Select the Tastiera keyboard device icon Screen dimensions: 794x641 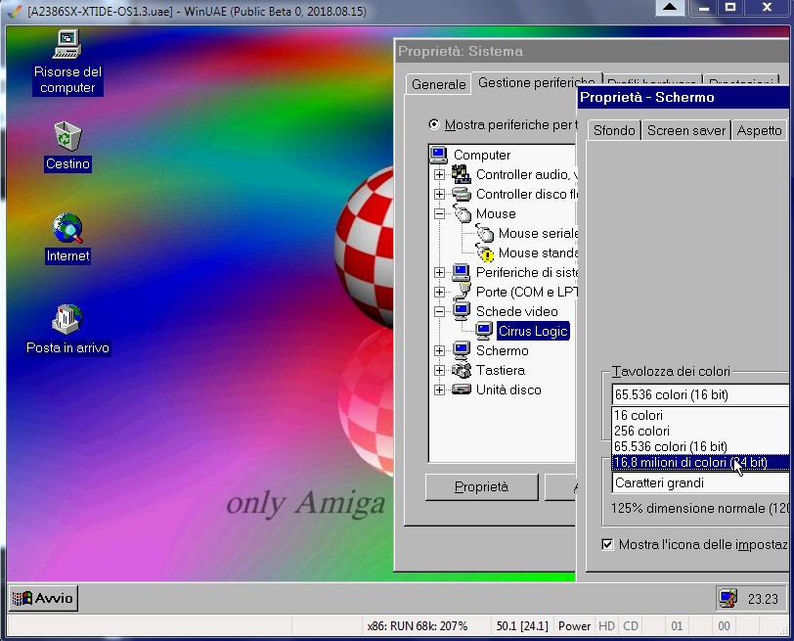coord(462,370)
